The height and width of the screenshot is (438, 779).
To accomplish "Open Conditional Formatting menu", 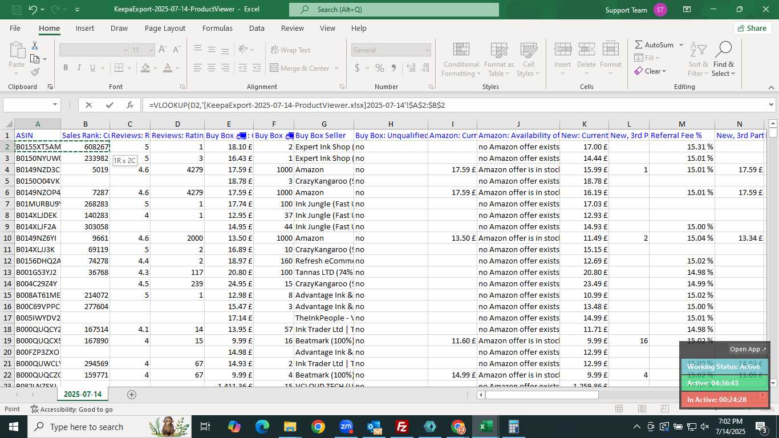I will pyautogui.click(x=461, y=59).
